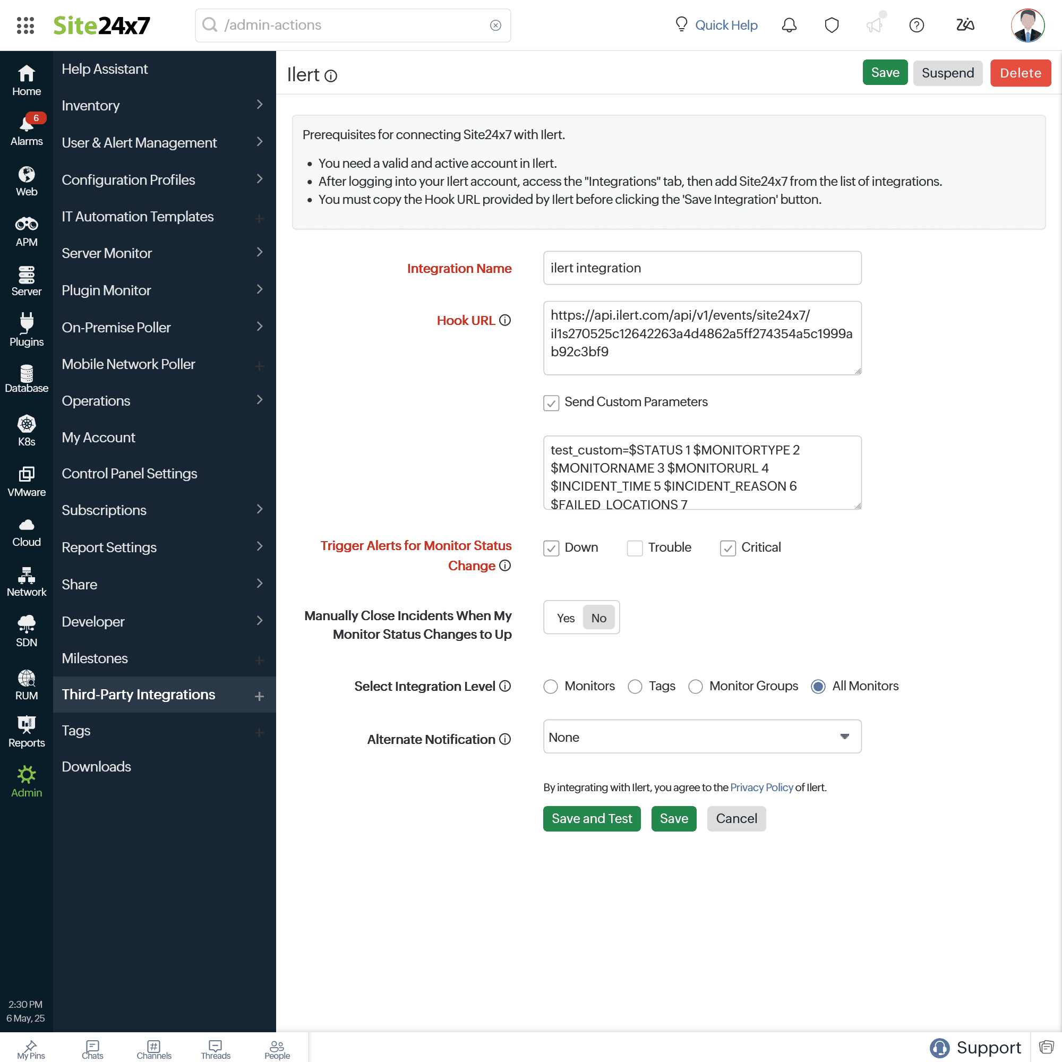
Task: Open Control Panel Settings menu item
Action: pyautogui.click(x=129, y=474)
